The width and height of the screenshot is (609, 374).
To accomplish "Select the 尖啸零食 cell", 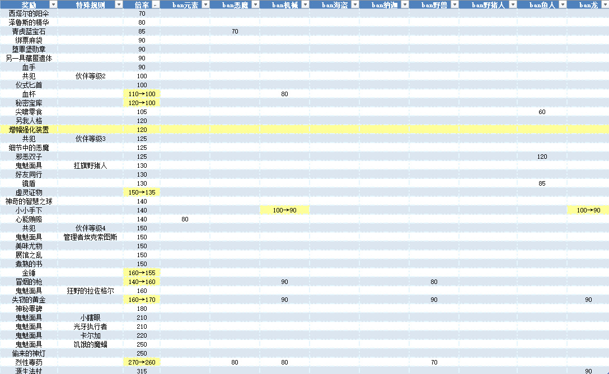I will pos(29,112).
